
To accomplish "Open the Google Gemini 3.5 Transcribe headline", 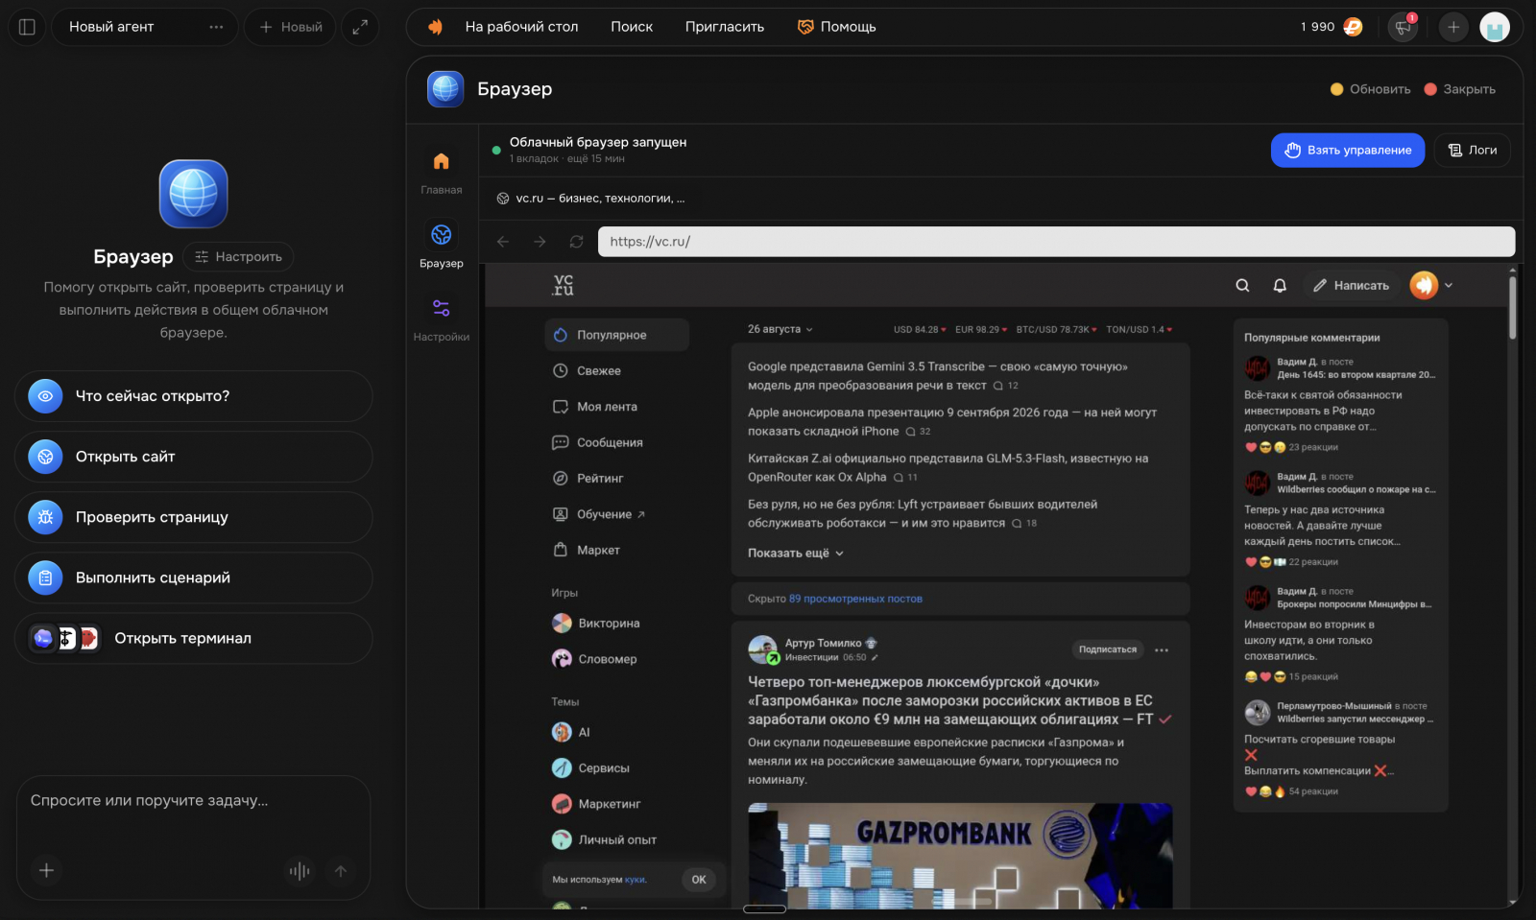I will [x=938, y=376].
